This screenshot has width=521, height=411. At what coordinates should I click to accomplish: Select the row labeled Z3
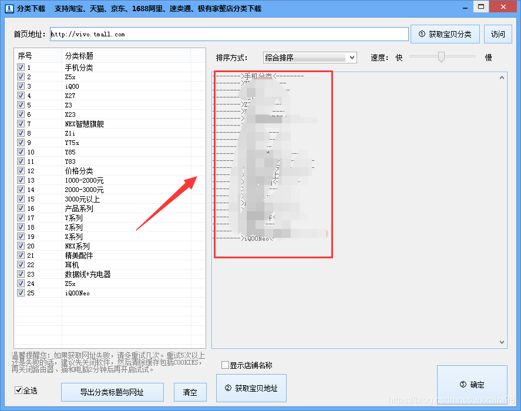pyautogui.click(x=110, y=105)
